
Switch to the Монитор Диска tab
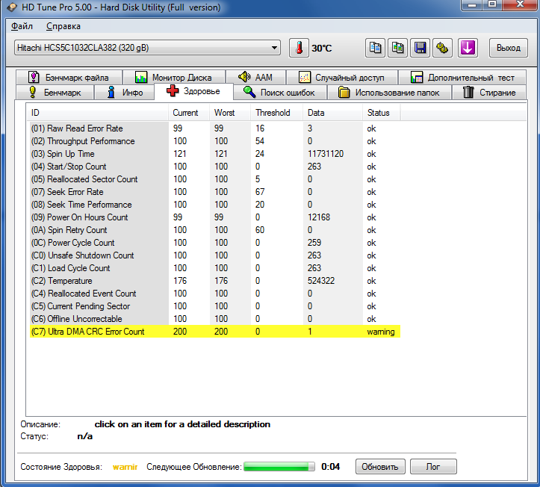click(174, 78)
